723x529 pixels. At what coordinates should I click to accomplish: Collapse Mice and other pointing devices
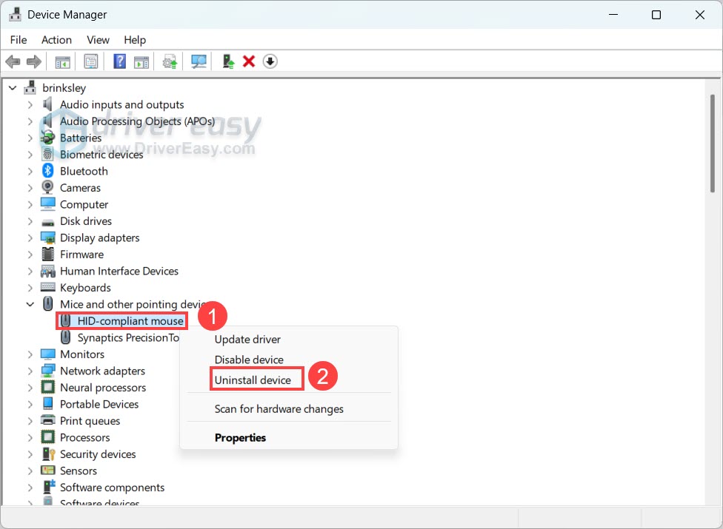click(x=30, y=304)
